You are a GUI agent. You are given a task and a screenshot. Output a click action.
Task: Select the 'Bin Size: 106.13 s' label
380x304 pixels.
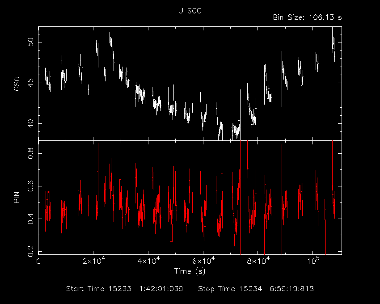307,17
